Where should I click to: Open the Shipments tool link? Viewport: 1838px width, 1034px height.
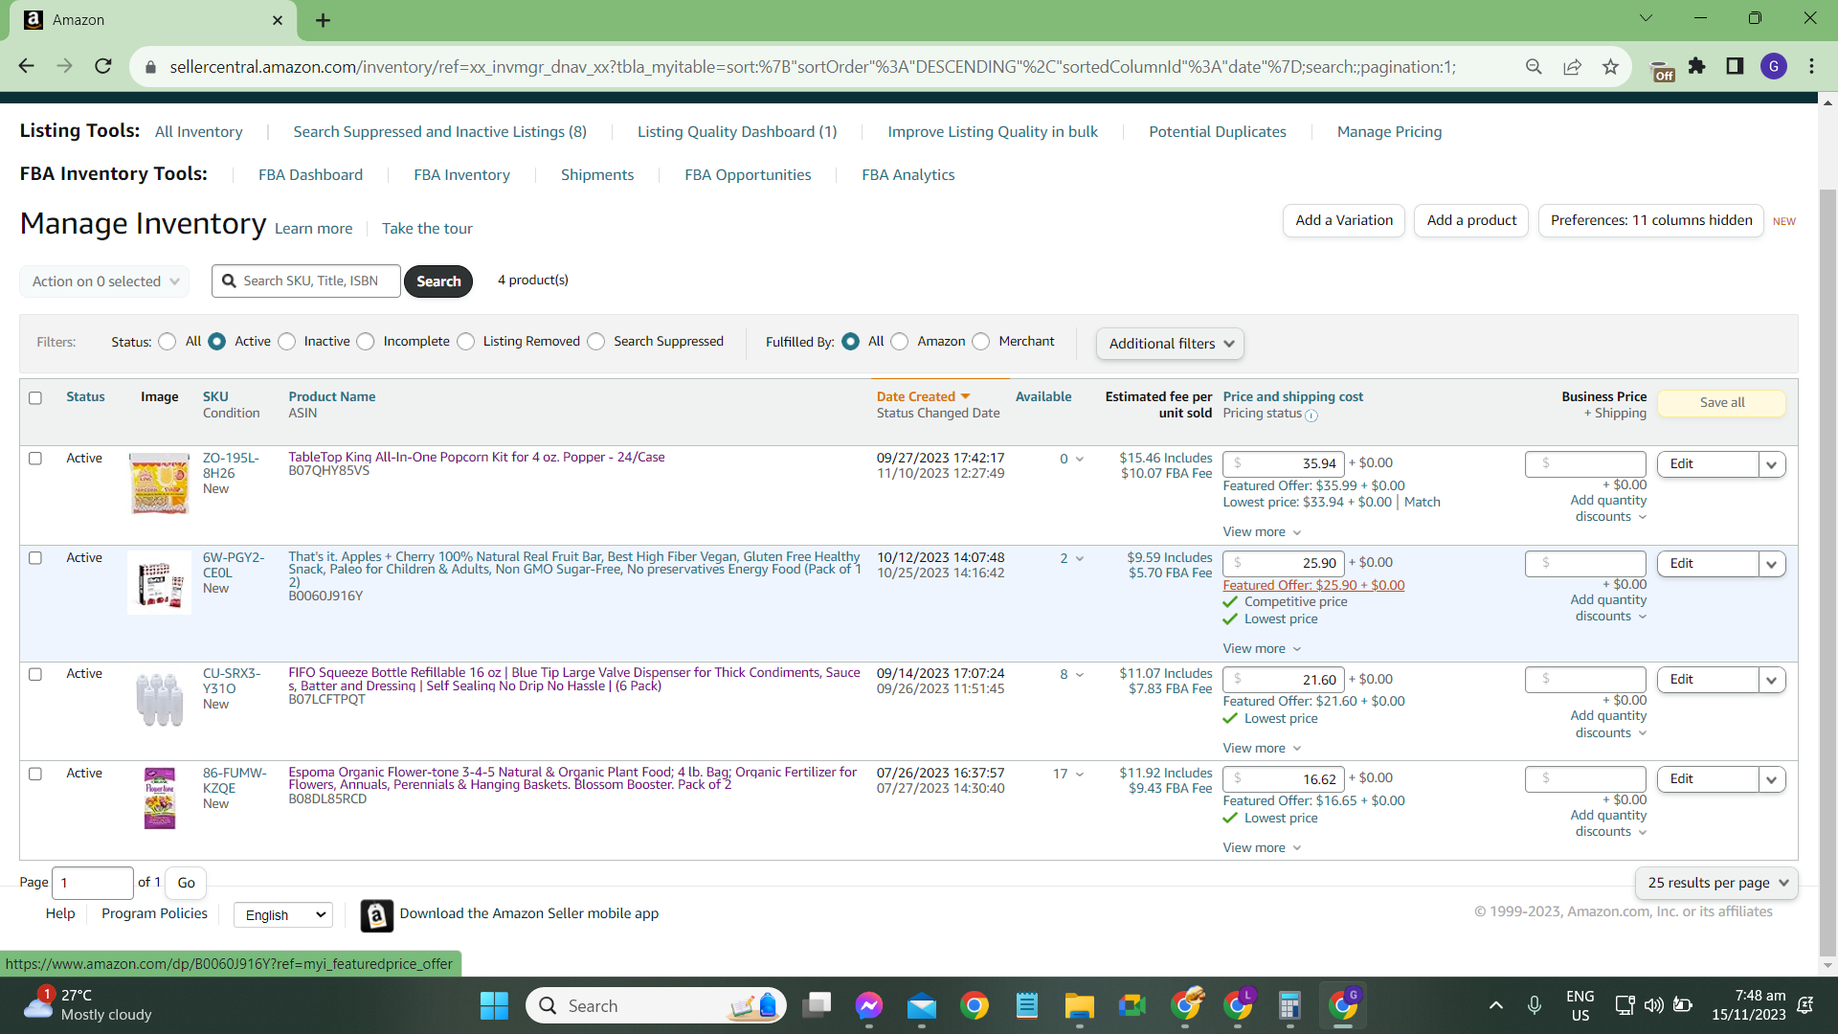coord(597,175)
